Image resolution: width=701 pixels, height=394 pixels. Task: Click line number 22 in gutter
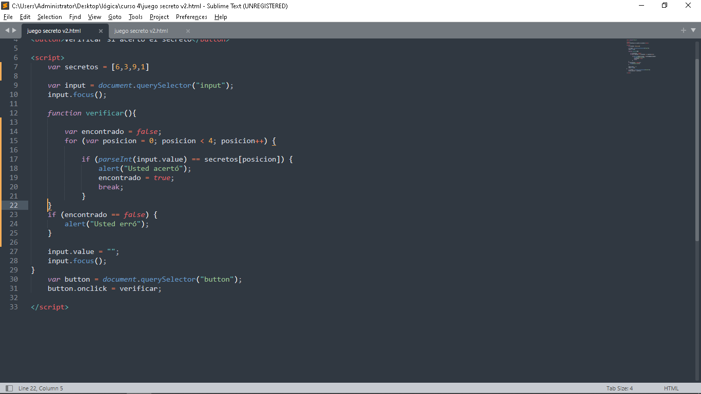coord(13,205)
